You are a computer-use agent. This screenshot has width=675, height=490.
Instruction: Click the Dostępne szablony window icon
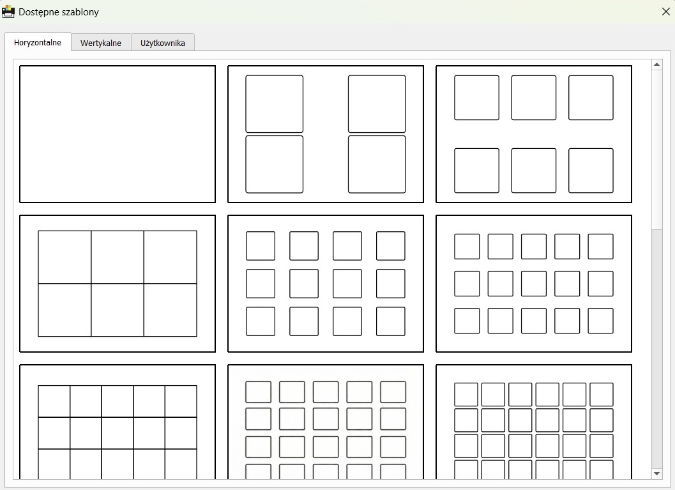(x=8, y=11)
